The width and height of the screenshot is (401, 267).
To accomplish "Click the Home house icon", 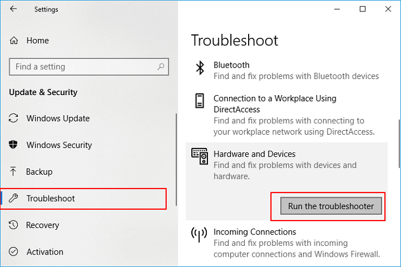I will click(14, 41).
